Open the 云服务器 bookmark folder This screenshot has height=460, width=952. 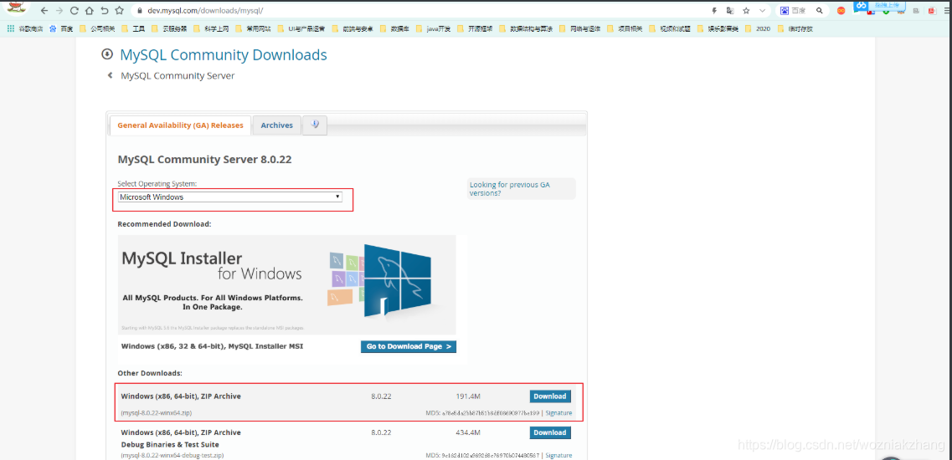pyautogui.click(x=169, y=28)
